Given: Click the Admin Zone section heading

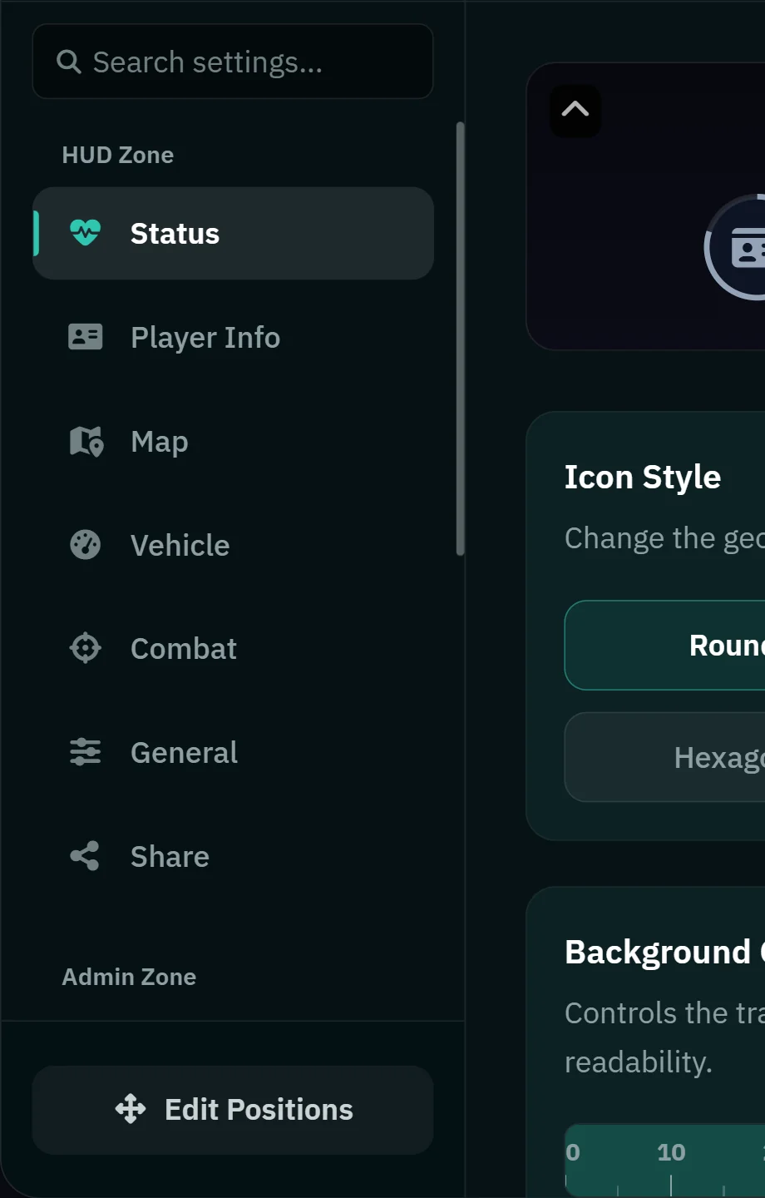Looking at the screenshot, I should click(x=129, y=977).
